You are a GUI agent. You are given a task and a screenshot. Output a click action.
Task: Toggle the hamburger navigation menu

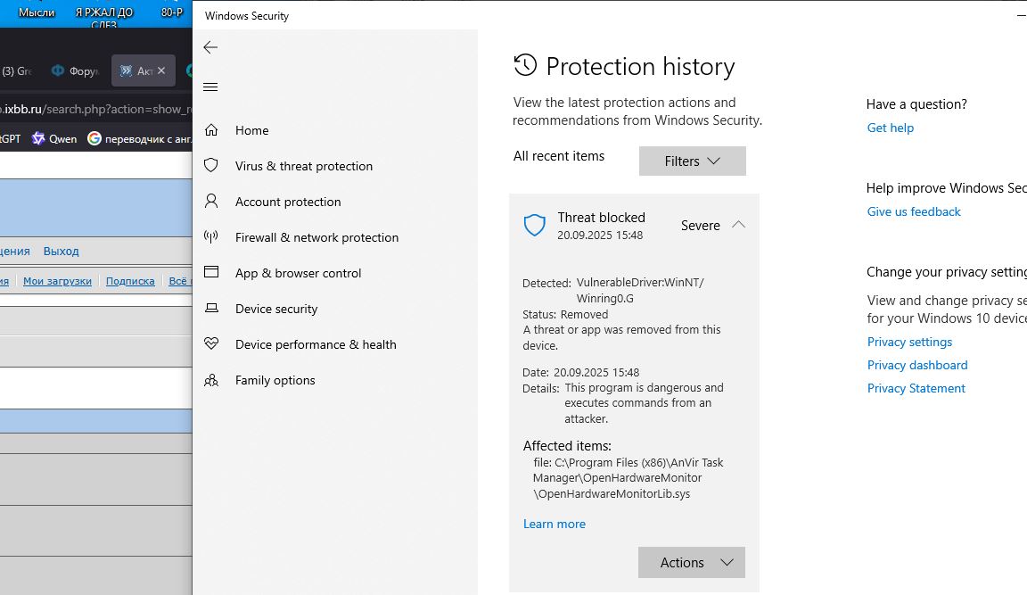(x=210, y=87)
